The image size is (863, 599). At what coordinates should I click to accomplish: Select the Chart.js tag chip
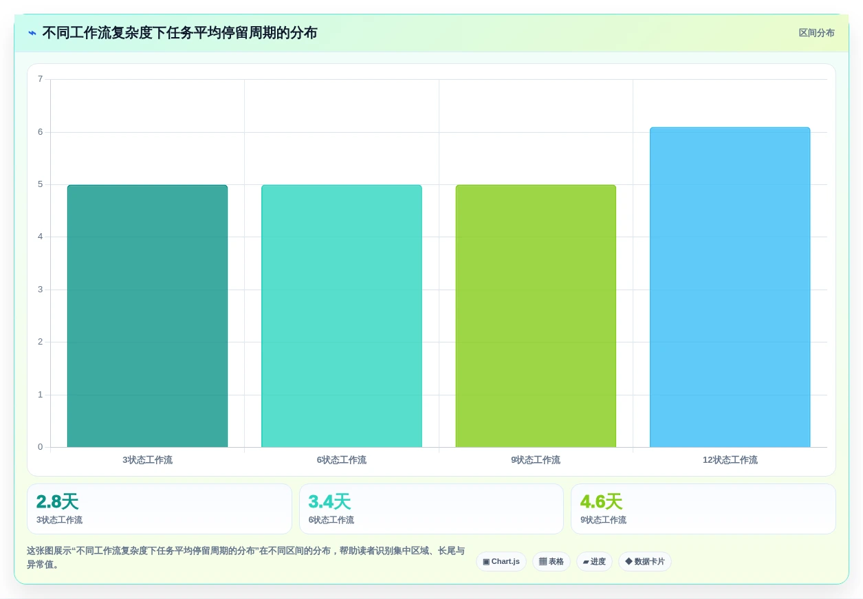coord(501,562)
